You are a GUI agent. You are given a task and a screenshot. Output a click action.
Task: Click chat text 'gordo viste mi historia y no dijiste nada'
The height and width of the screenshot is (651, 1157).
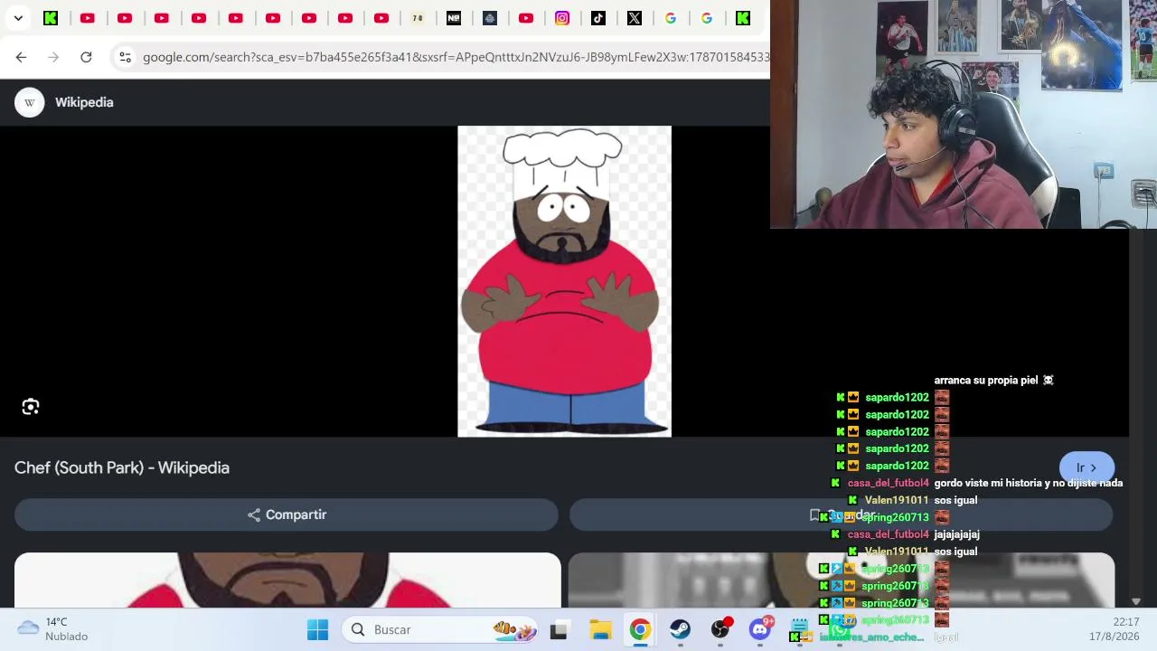(x=1029, y=483)
